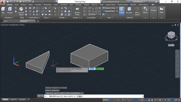Switch to the Visualize ribbon tab
The width and height of the screenshot is (181, 102).
(38, 5)
